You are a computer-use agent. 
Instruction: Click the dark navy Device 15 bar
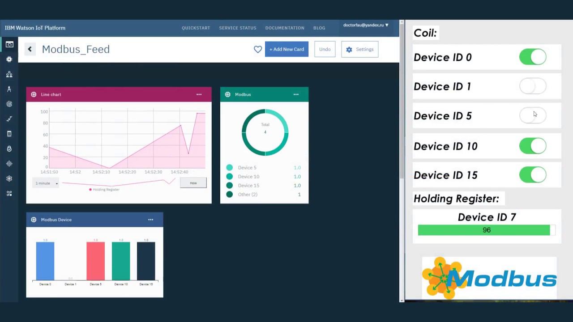pos(146,261)
